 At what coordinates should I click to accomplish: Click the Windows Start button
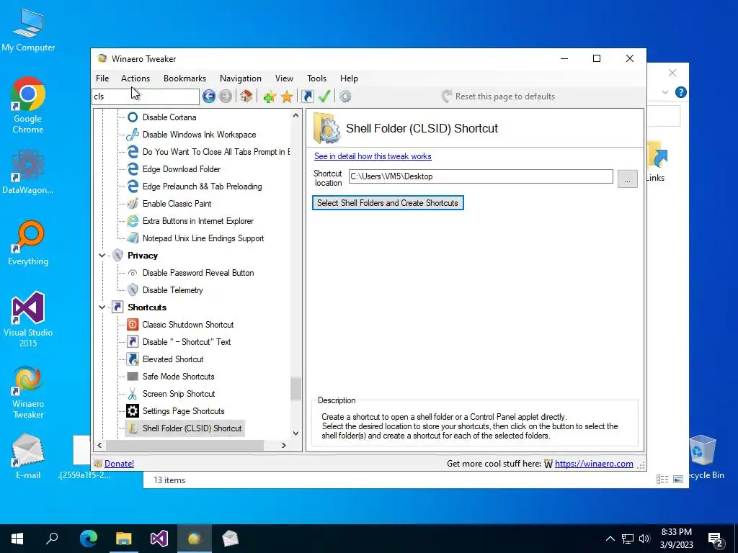[x=17, y=538]
